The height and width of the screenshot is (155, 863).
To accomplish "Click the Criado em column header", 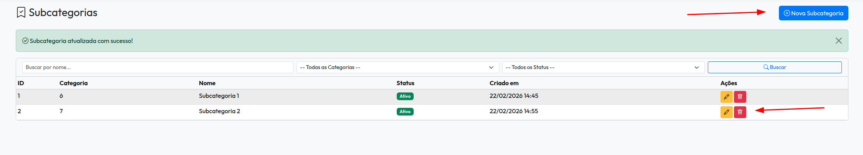I will pos(504,83).
